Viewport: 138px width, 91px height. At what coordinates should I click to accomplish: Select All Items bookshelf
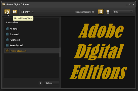(x=31, y=29)
